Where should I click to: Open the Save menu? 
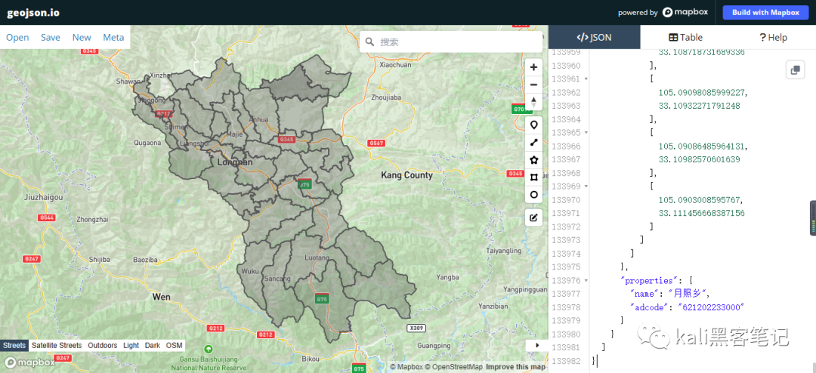(51, 38)
